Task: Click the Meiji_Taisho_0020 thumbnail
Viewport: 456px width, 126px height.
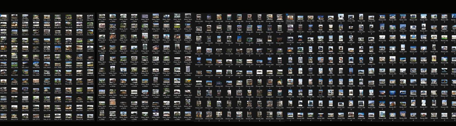Action: click(x=113, y=36)
